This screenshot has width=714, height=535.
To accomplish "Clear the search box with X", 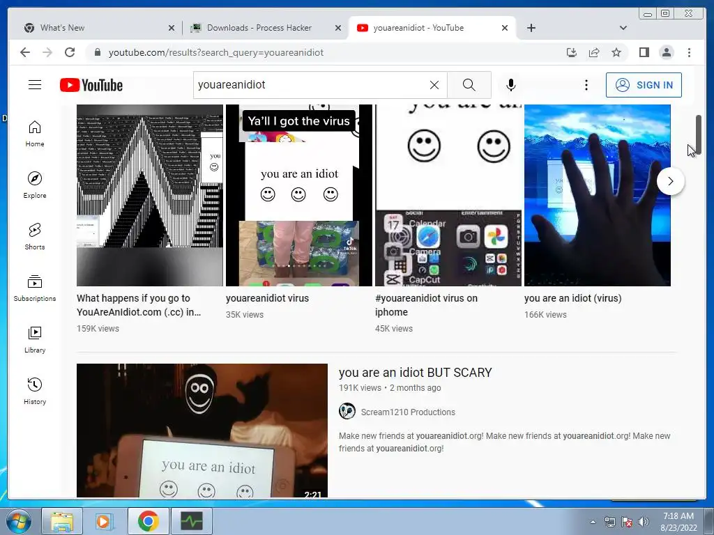I will tap(434, 84).
